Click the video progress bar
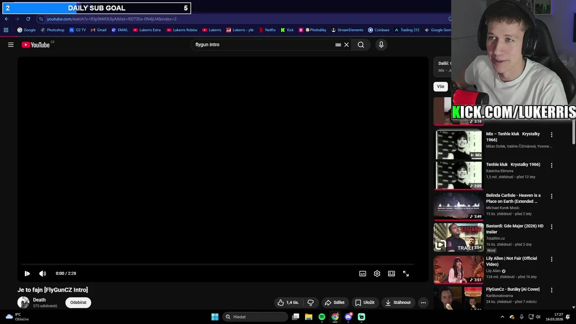This screenshot has height=324, width=576. (217, 265)
